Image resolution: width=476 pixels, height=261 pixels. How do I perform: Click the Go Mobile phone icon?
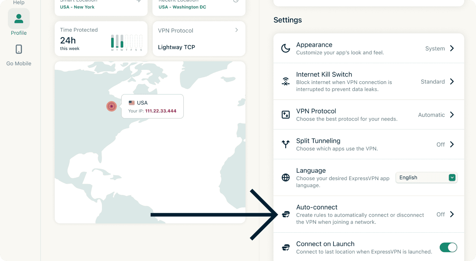[19, 49]
